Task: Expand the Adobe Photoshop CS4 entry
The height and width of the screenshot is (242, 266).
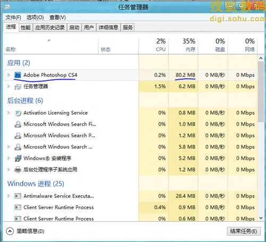Action: click(x=9, y=75)
